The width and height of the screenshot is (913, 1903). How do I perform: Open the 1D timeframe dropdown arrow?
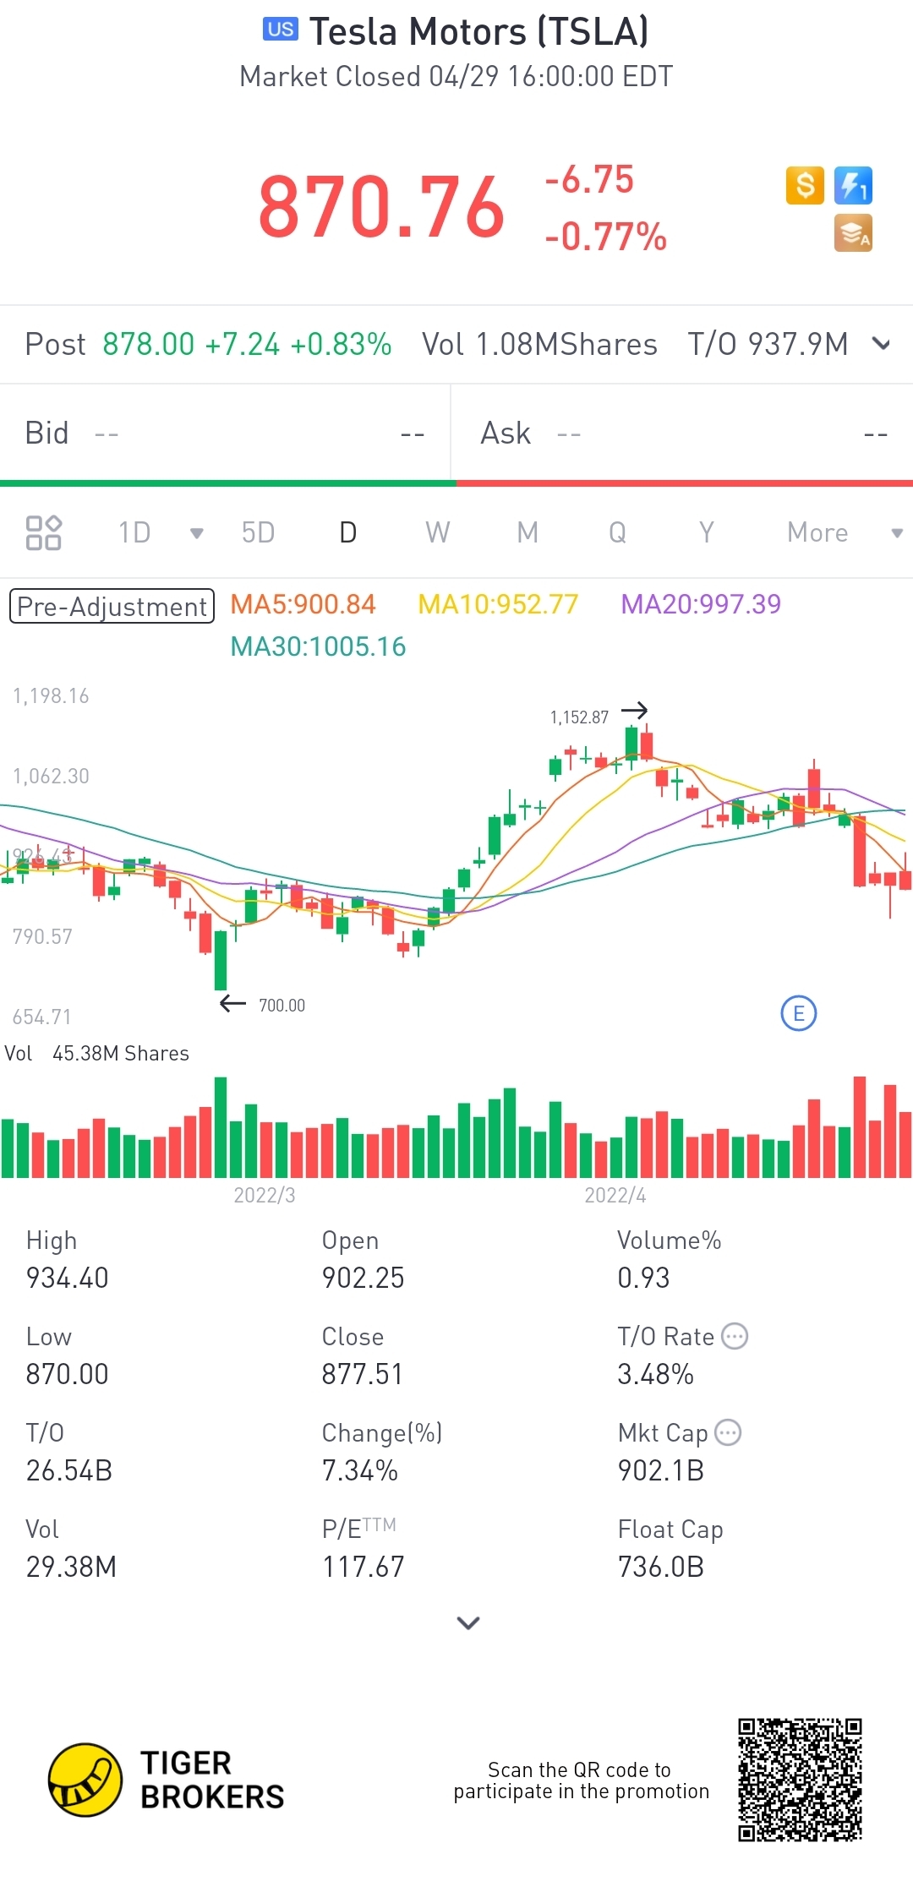(x=197, y=533)
